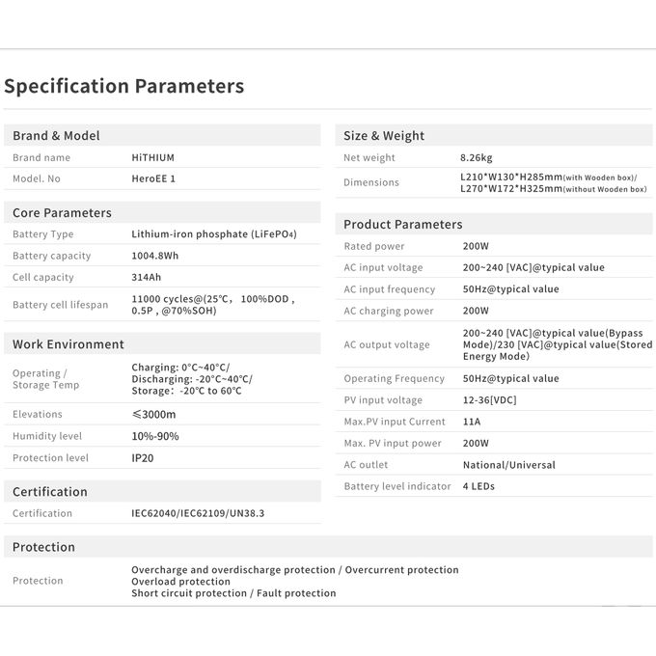Select the Brand & Model section header
The width and height of the screenshot is (656, 656).
56,136
